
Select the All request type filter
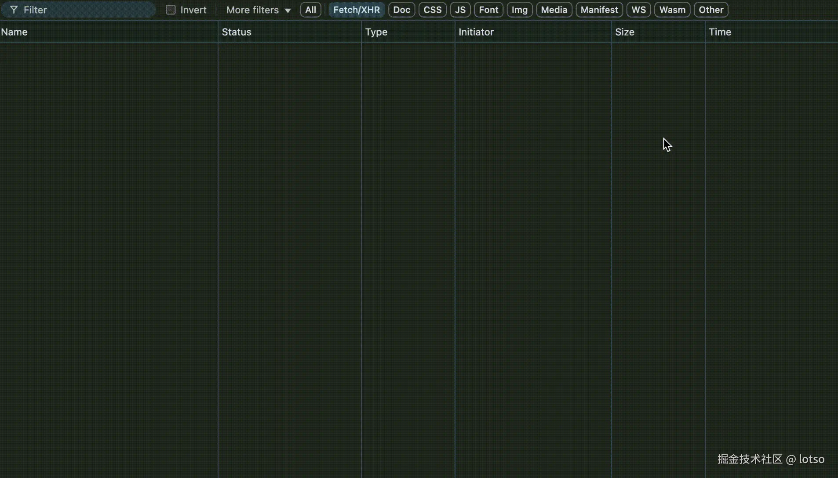tap(310, 10)
